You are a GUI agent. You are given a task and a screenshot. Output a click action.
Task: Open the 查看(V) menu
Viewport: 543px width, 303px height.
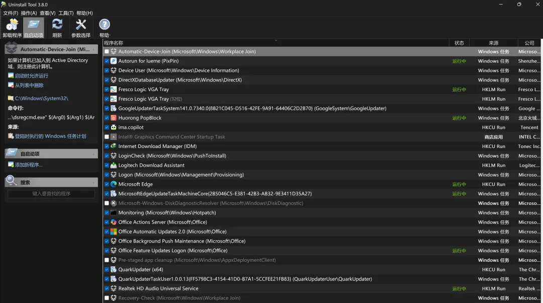(x=47, y=13)
